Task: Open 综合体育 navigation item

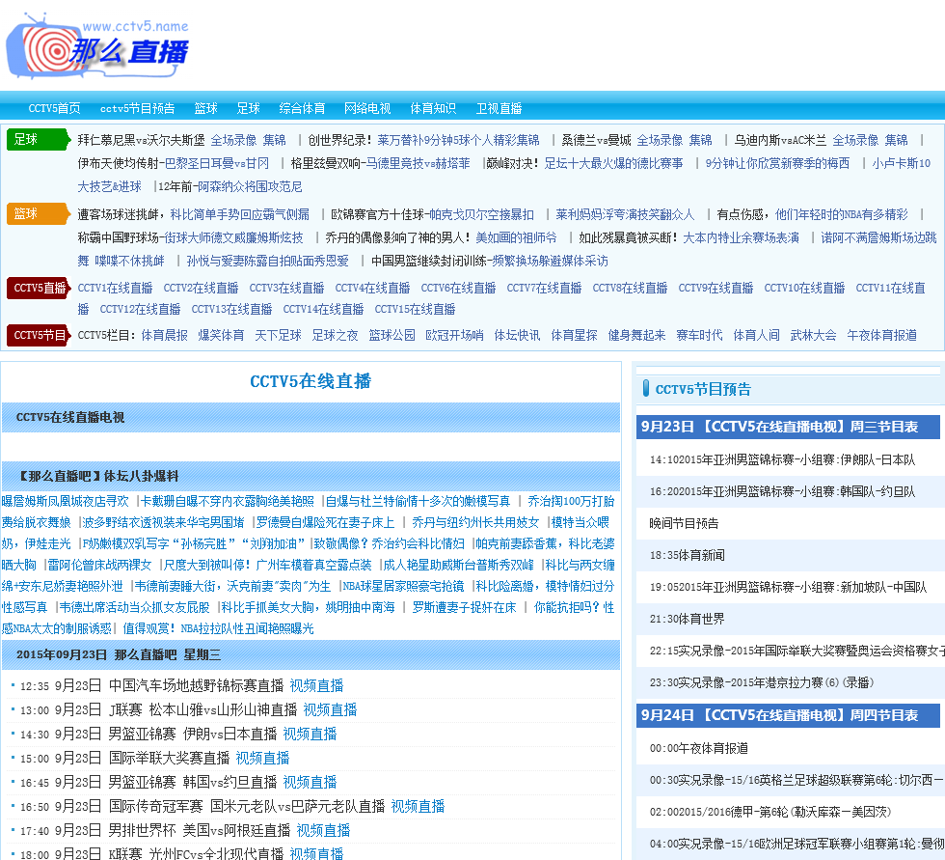Action: tap(302, 108)
